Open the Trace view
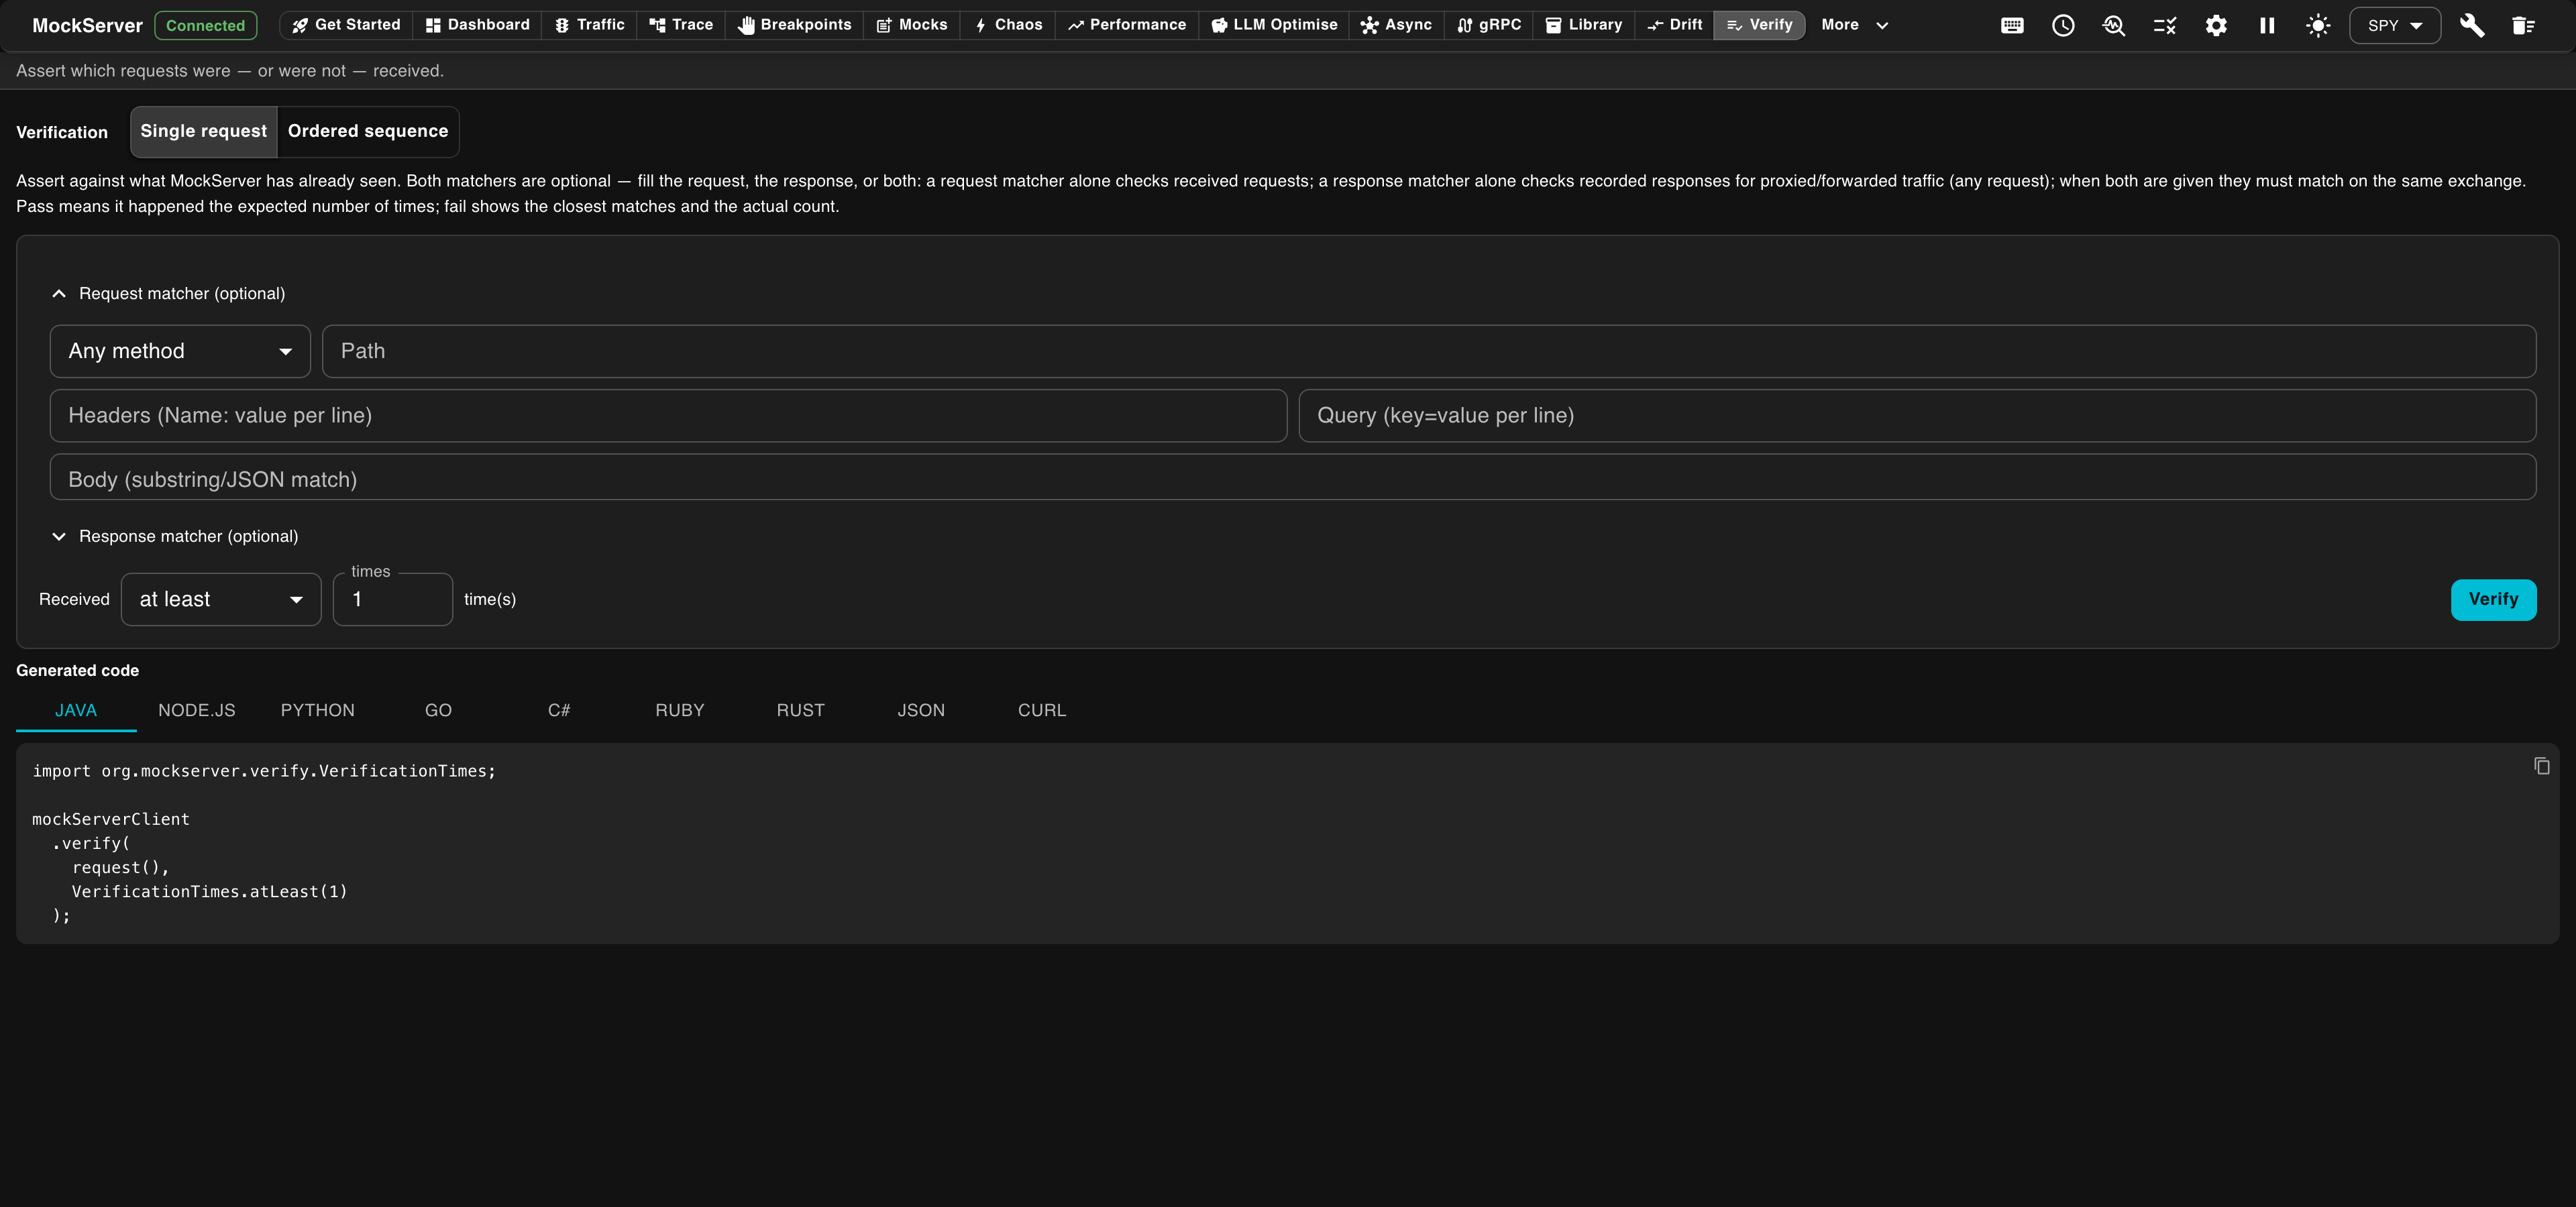The height and width of the screenshot is (1207, 2576). 681,25
